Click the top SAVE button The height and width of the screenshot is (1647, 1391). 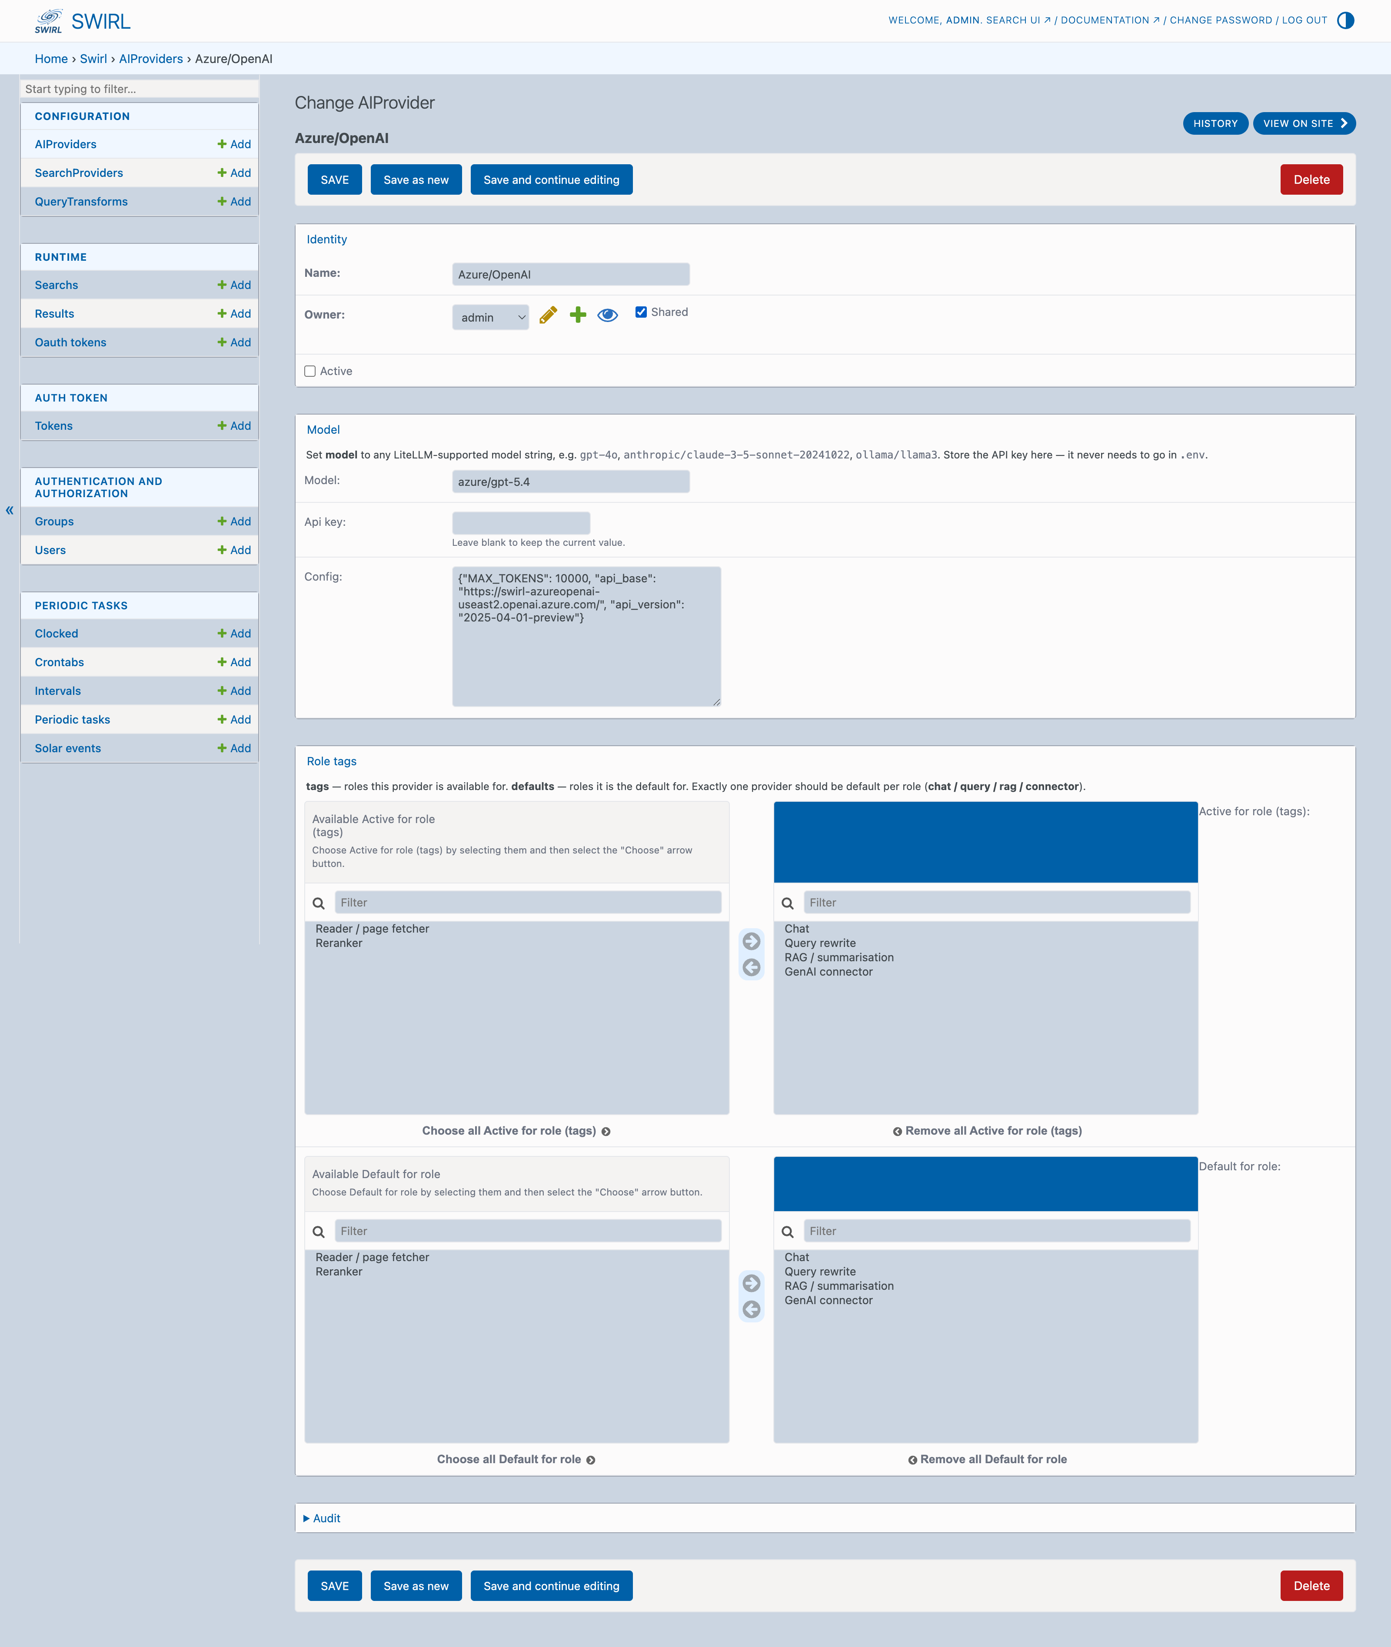coord(334,180)
